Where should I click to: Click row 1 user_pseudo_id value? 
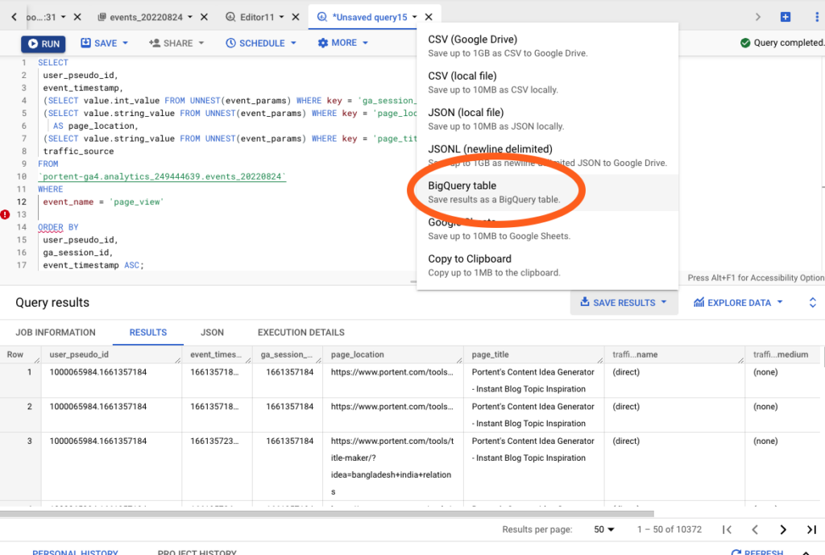click(x=97, y=372)
